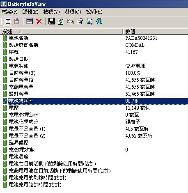
Task: Click the value 80.7%
Action: [x=132, y=101]
